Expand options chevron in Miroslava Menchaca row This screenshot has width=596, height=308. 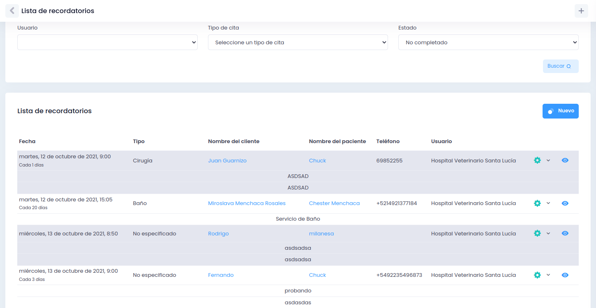[548, 203]
